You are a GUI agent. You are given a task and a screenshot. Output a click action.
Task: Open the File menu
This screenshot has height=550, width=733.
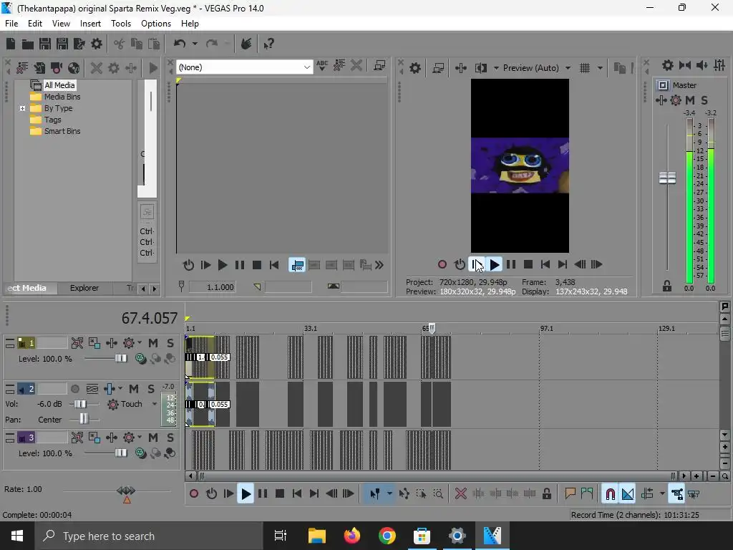point(11,24)
